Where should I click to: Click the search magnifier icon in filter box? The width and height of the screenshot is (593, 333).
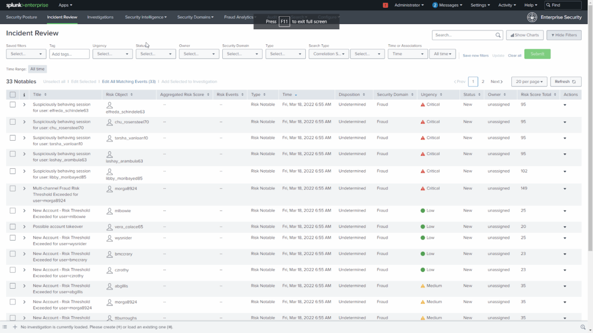pyautogui.click(x=498, y=36)
